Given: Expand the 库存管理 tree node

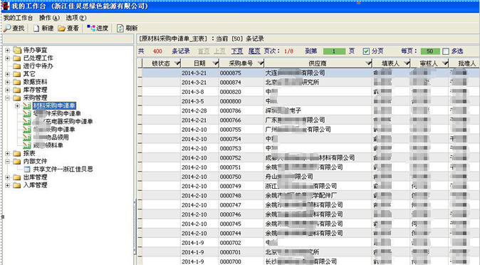Looking at the screenshot, I should click(x=8, y=90).
